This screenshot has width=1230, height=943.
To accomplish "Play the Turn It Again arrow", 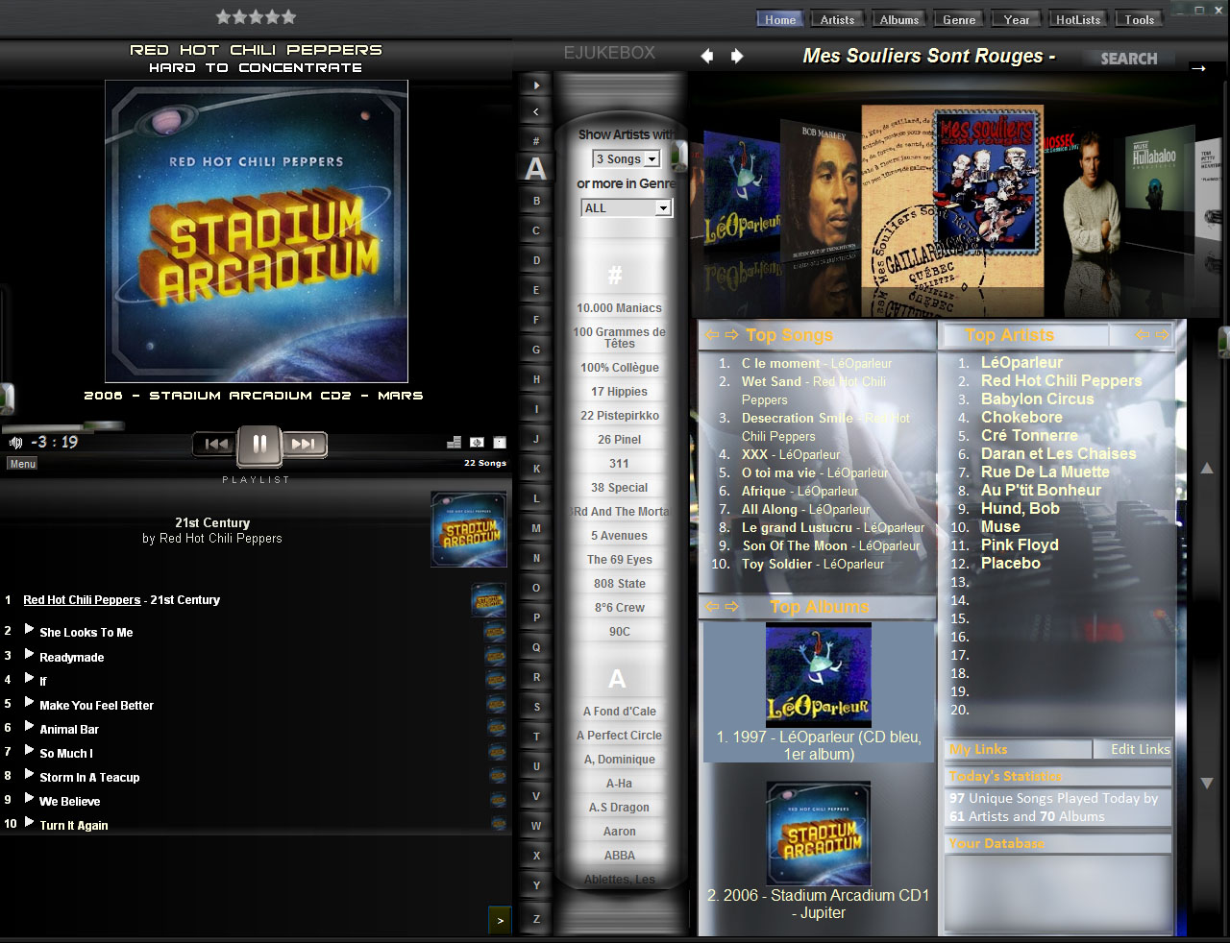I will pos(29,822).
